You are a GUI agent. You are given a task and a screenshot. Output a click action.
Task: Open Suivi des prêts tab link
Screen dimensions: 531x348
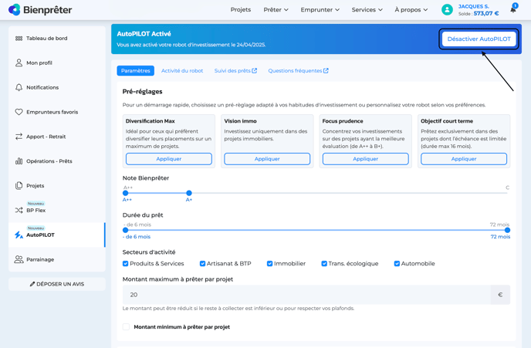click(235, 71)
